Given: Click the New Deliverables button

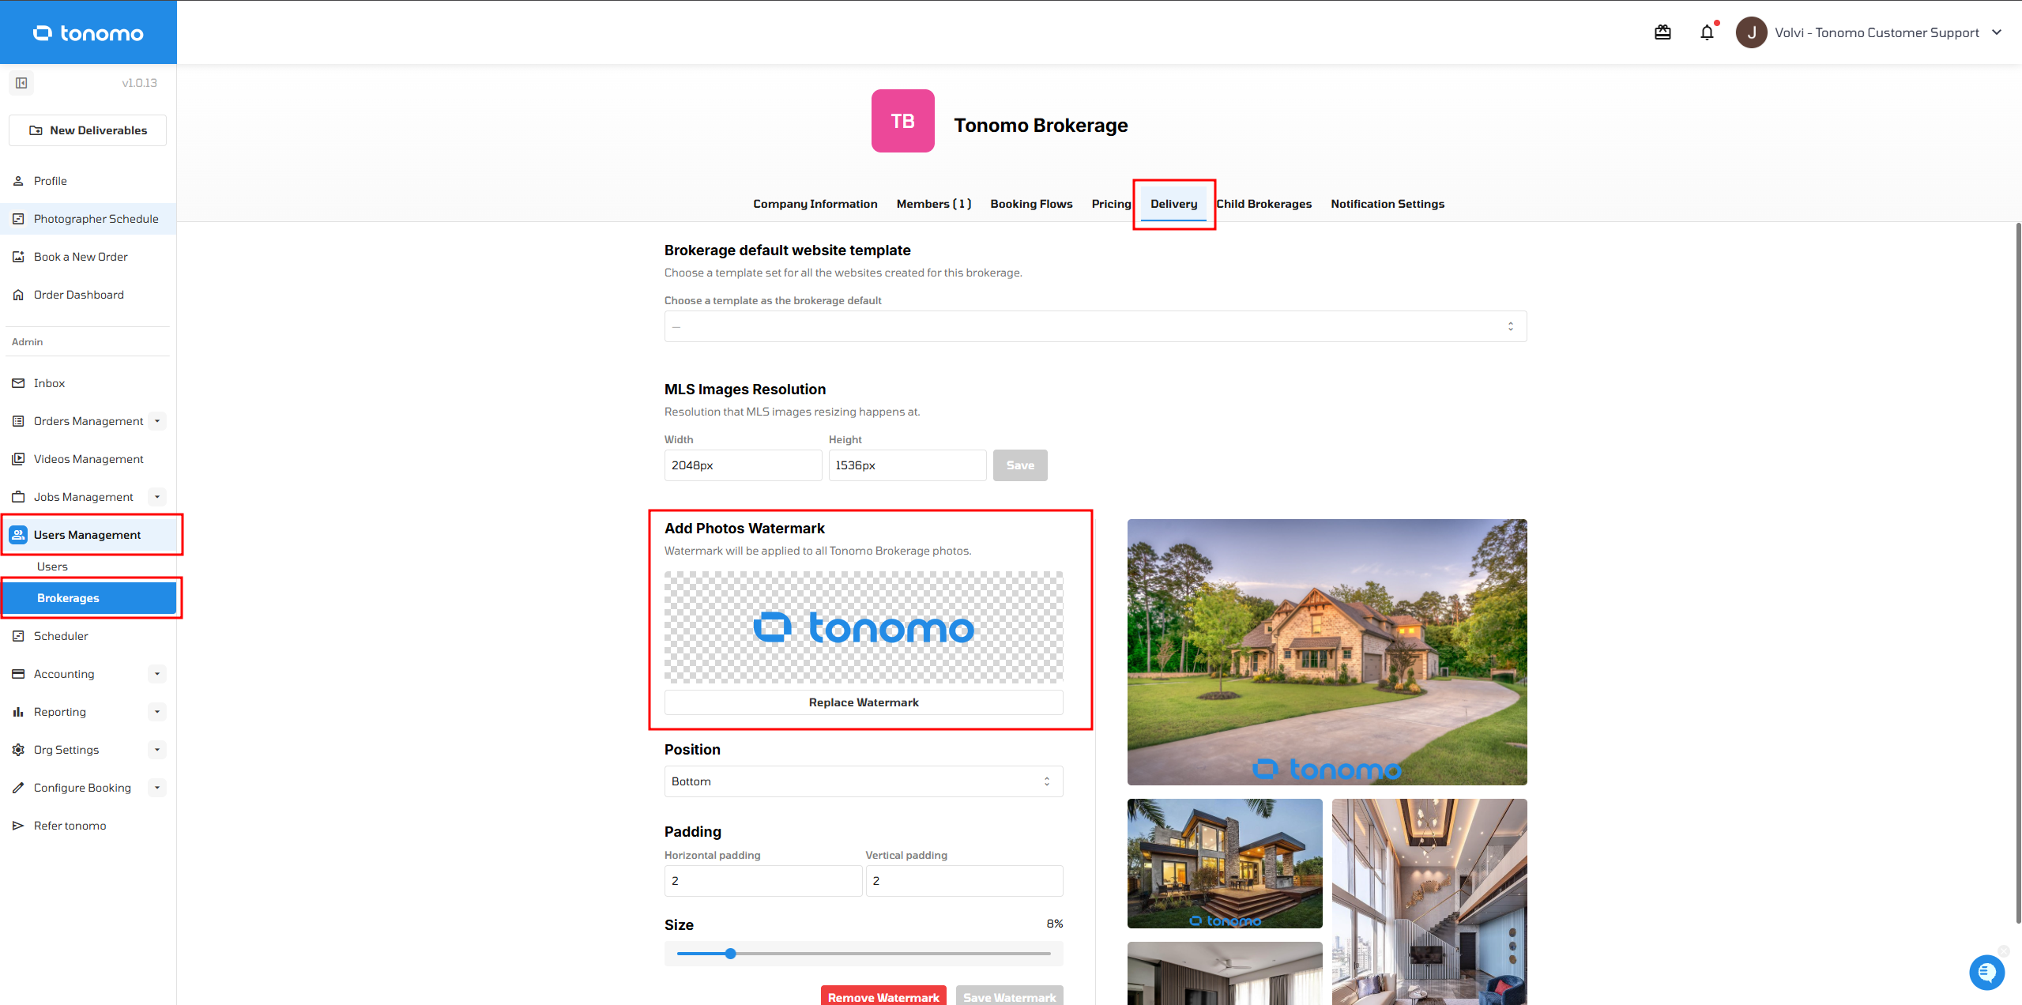Looking at the screenshot, I should click(88, 130).
